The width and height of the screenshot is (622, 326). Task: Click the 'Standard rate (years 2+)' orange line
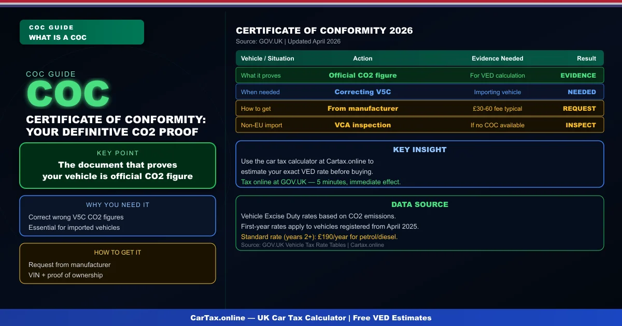click(319, 237)
